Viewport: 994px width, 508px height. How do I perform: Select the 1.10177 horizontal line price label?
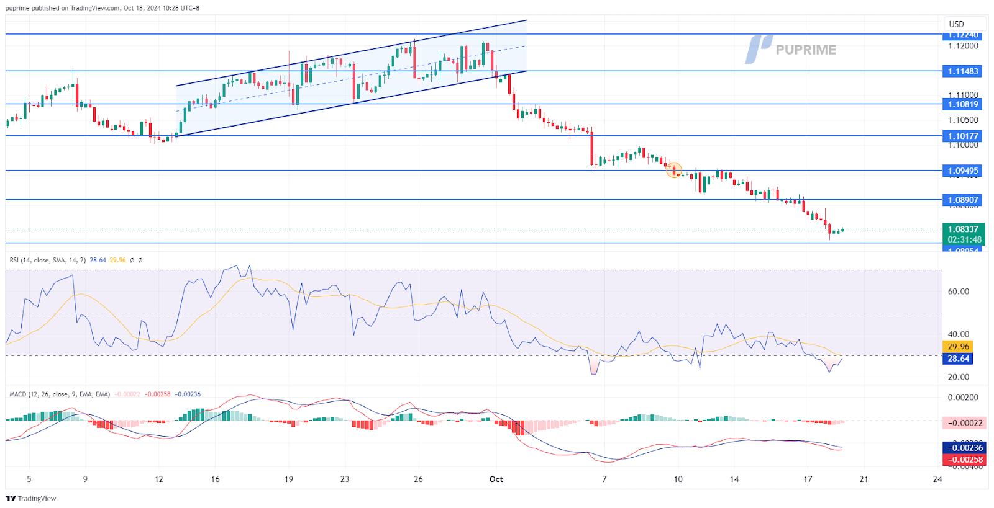[x=963, y=136]
